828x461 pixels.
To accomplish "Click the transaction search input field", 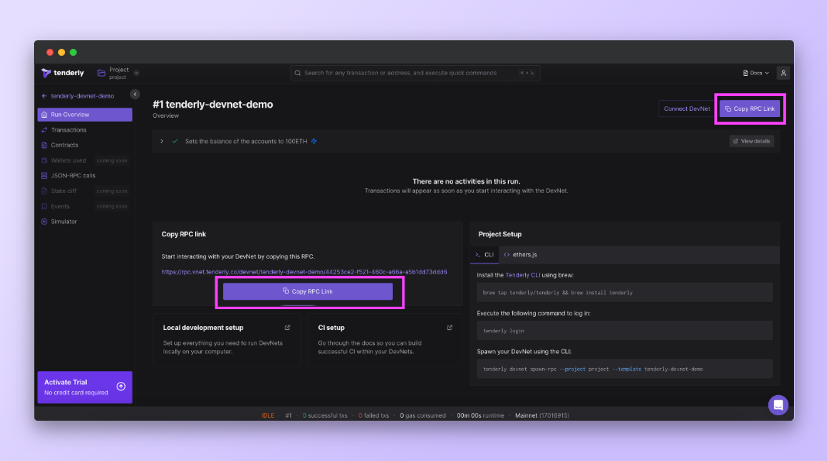I will pos(411,73).
